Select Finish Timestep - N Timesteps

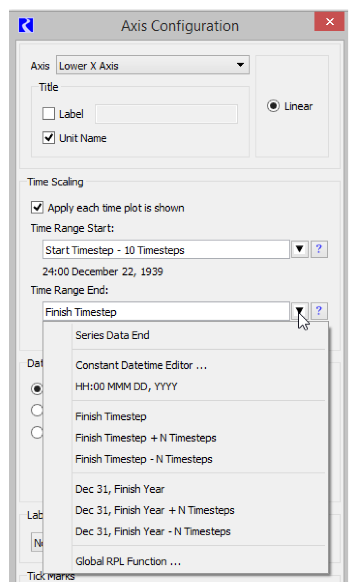pos(144,459)
